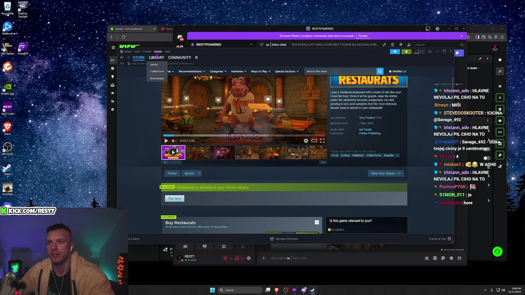Open the Help menu in Steam

(167, 52)
